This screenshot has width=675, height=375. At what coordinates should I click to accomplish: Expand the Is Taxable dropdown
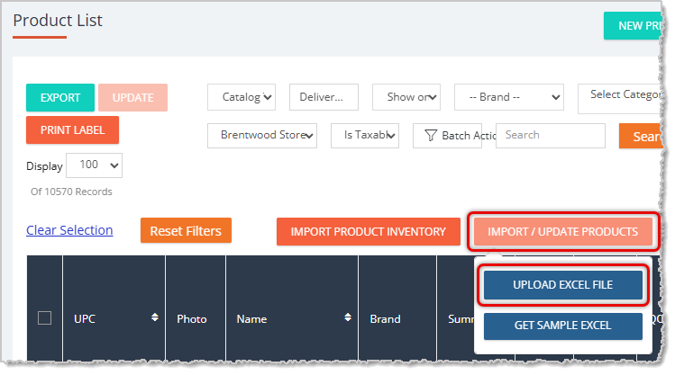point(365,136)
